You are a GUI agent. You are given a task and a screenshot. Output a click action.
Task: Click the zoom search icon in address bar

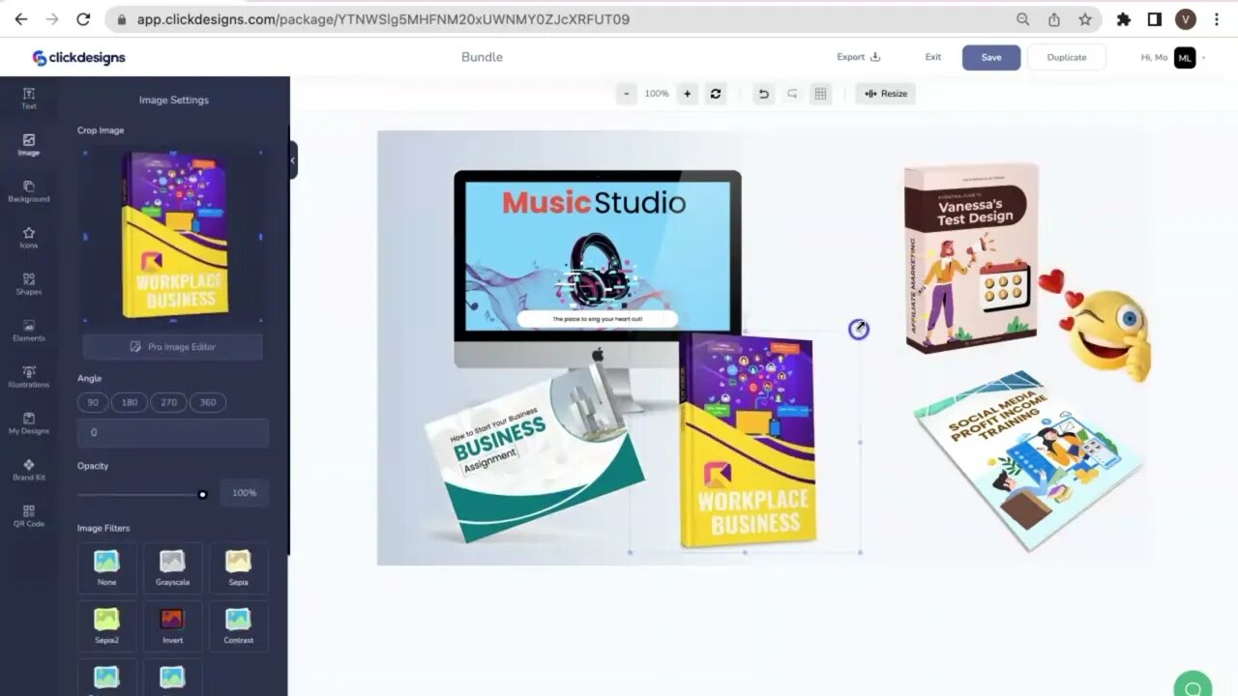click(1023, 19)
